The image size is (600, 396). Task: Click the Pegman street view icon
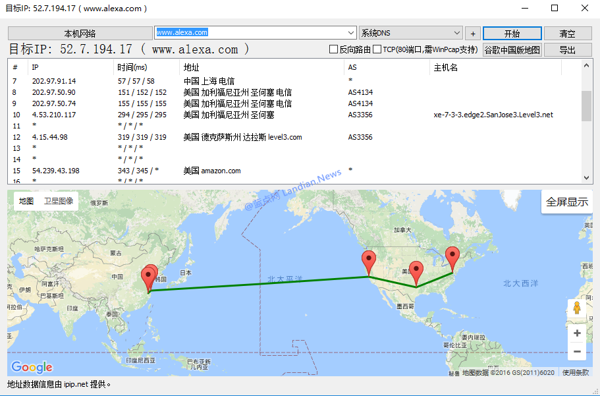[x=577, y=308]
